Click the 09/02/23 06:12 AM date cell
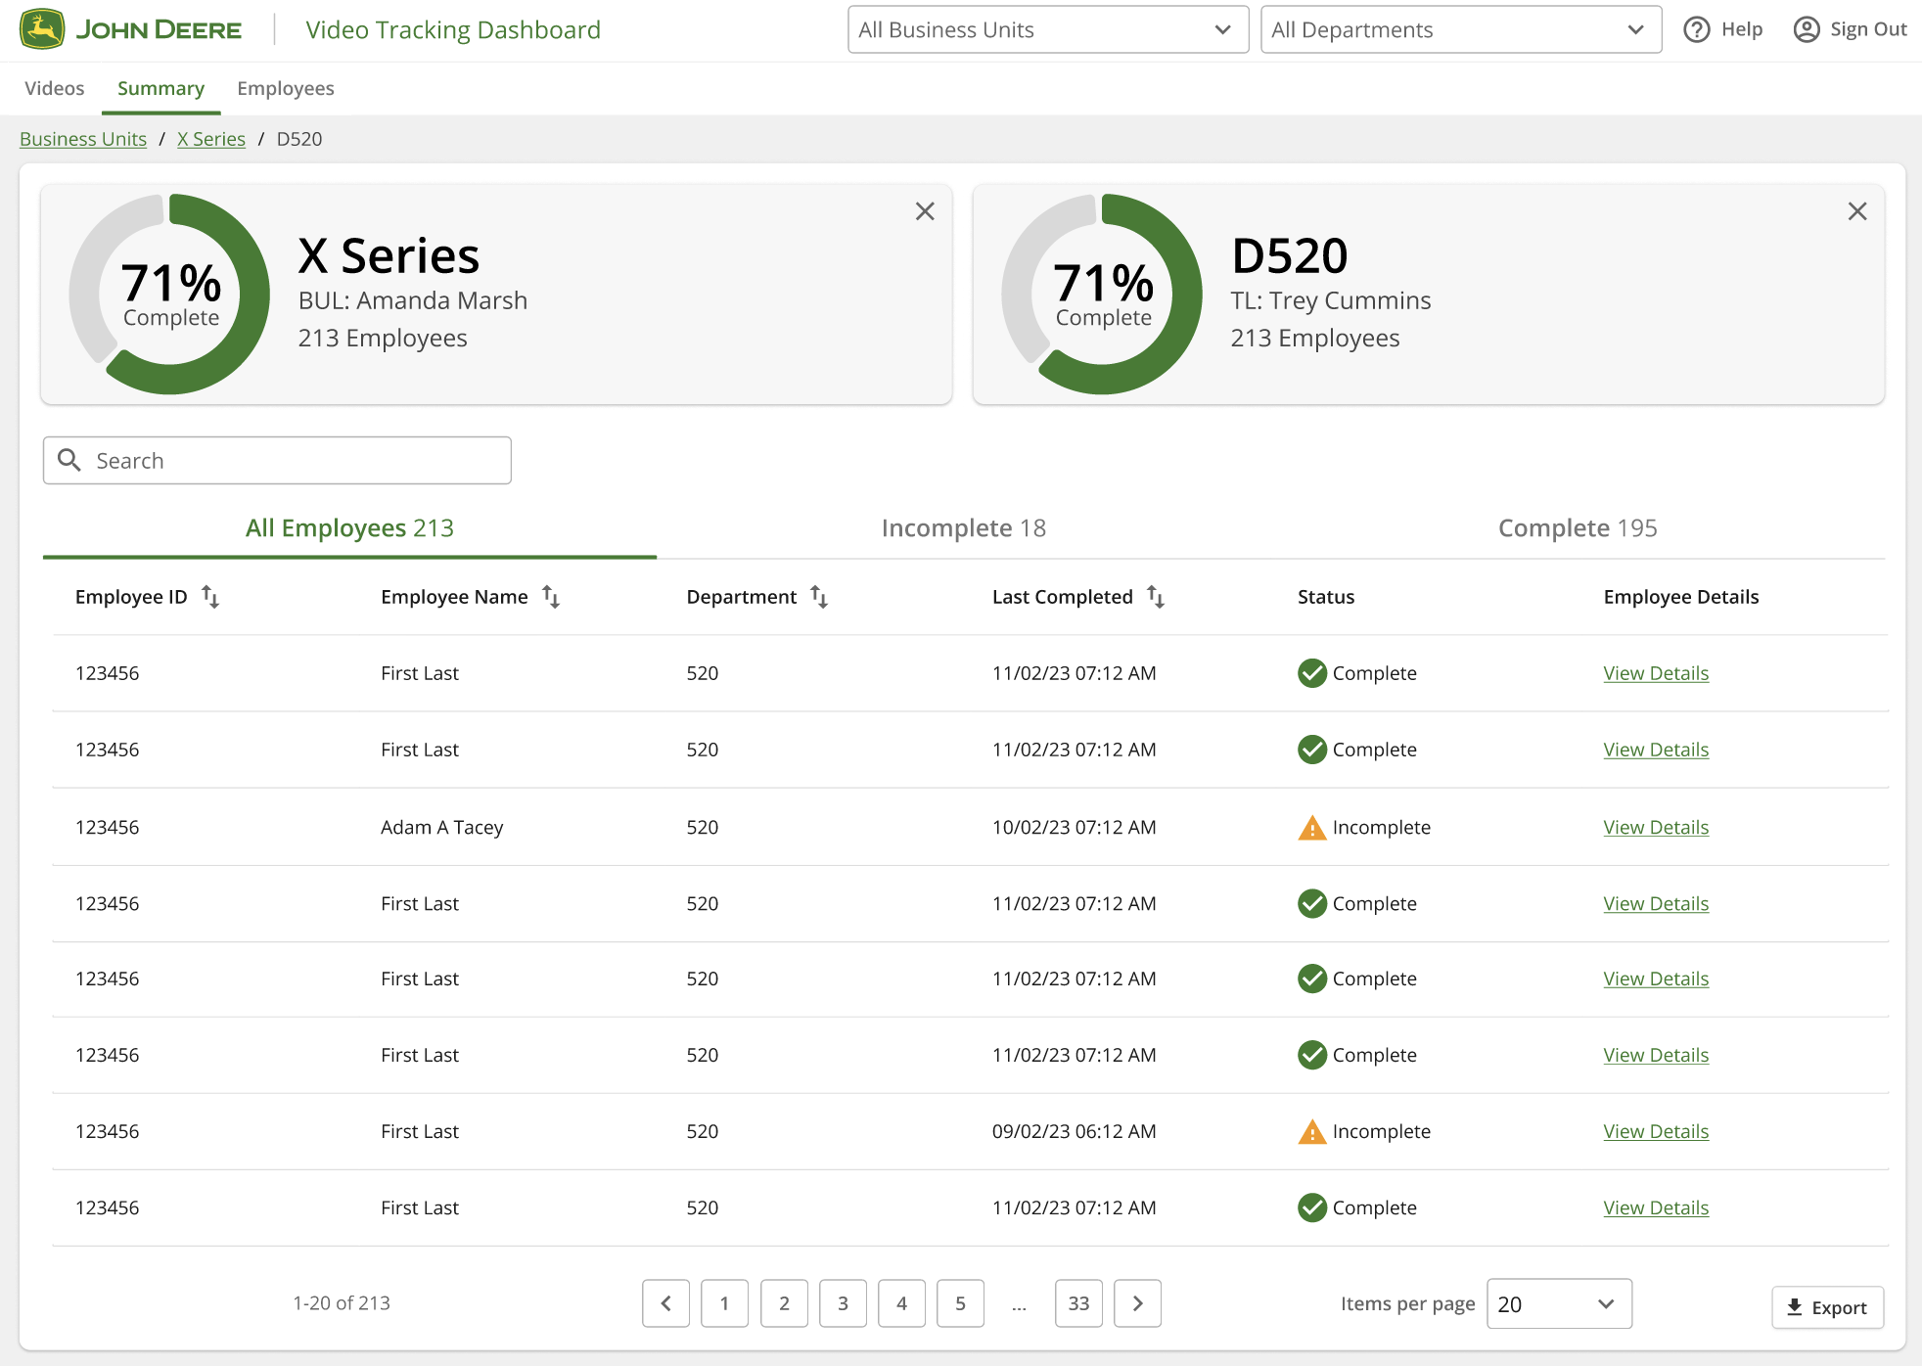The height and width of the screenshot is (1366, 1922). [1074, 1132]
